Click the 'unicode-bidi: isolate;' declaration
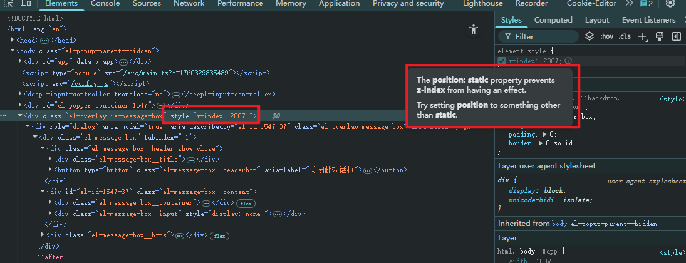This screenshot has height=263, width=686. coord(551,200)
